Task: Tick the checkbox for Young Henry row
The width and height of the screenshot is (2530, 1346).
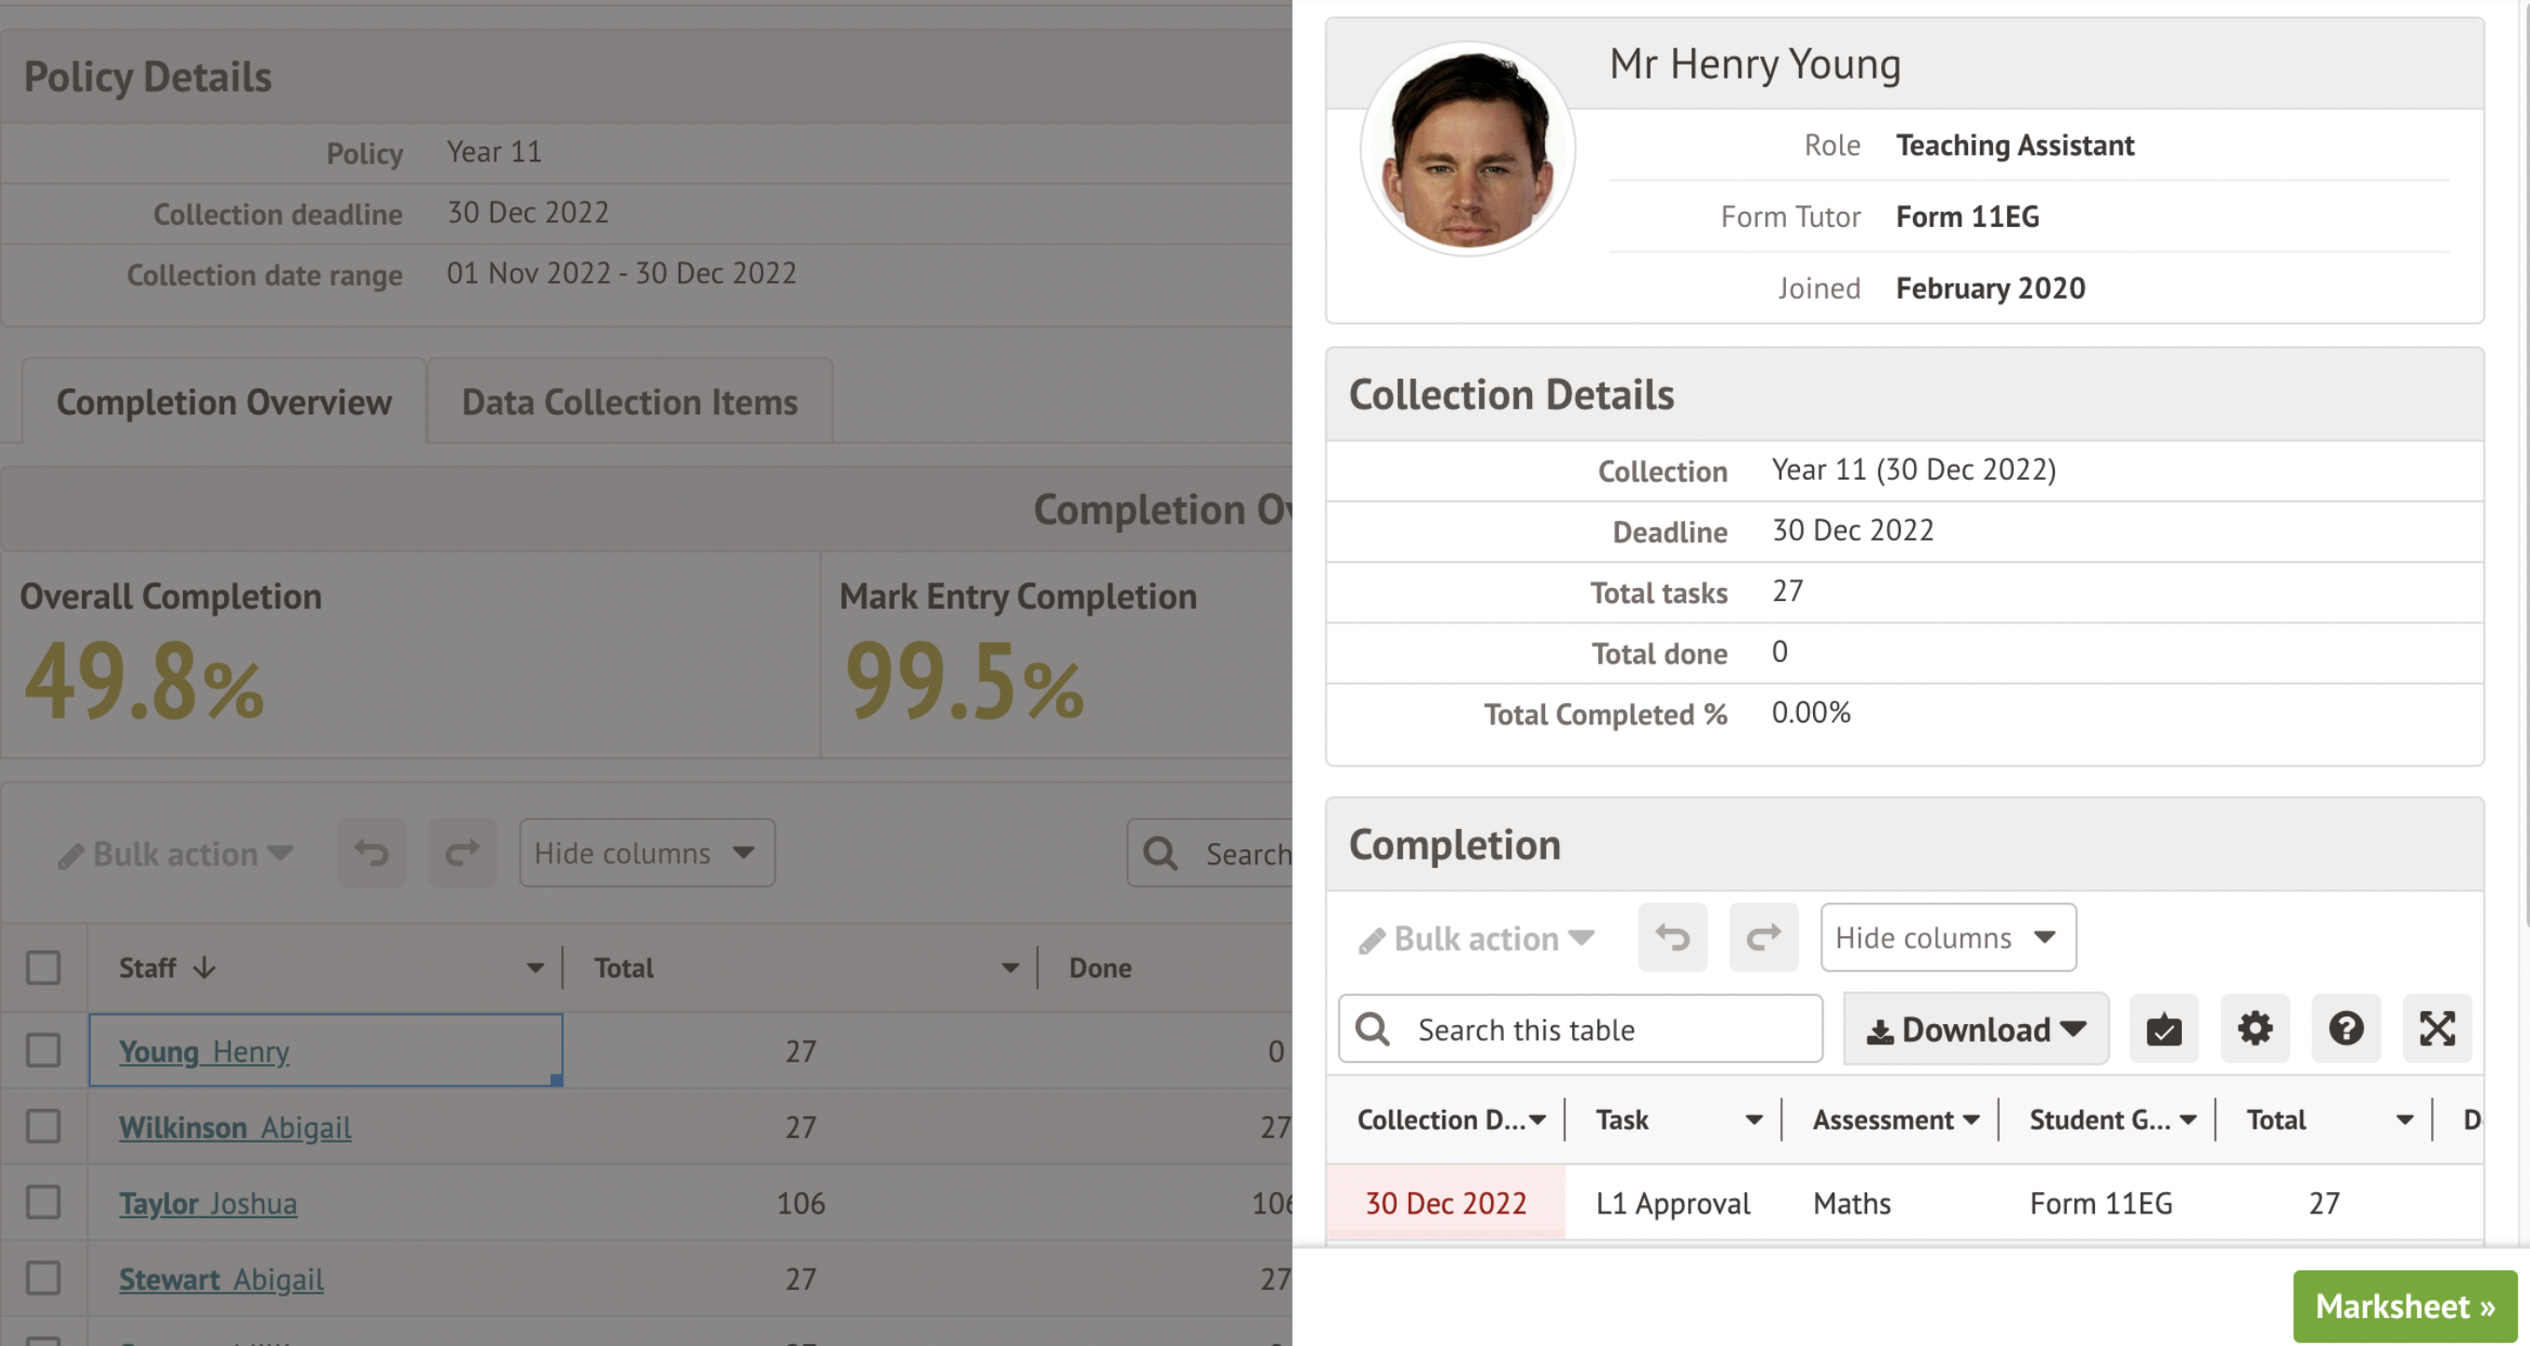Action: [43, 1050]
